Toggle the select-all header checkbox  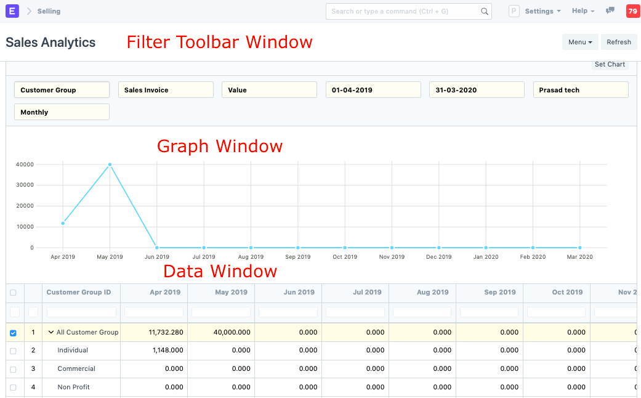click(14, 293)
